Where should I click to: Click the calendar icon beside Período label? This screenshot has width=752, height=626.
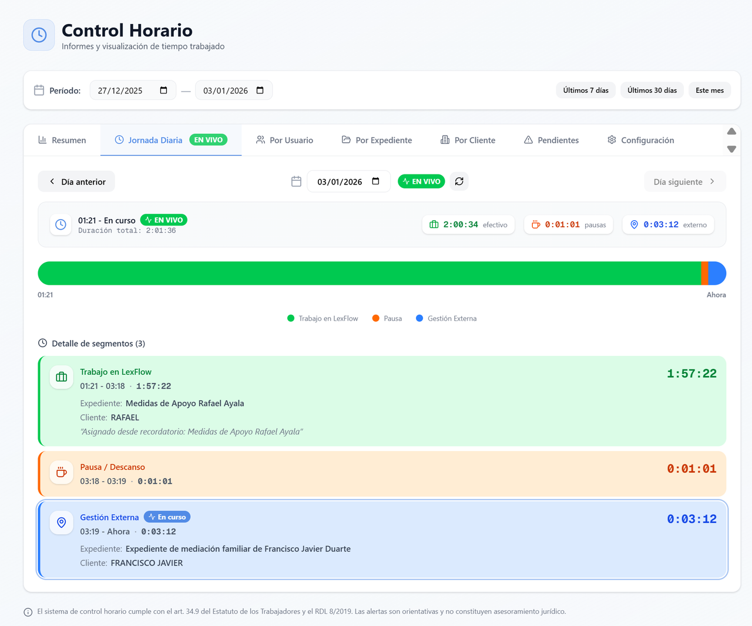point(39,90)
